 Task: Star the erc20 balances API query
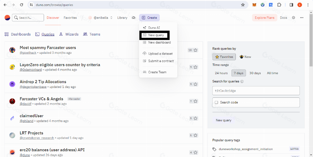(196, 152)
